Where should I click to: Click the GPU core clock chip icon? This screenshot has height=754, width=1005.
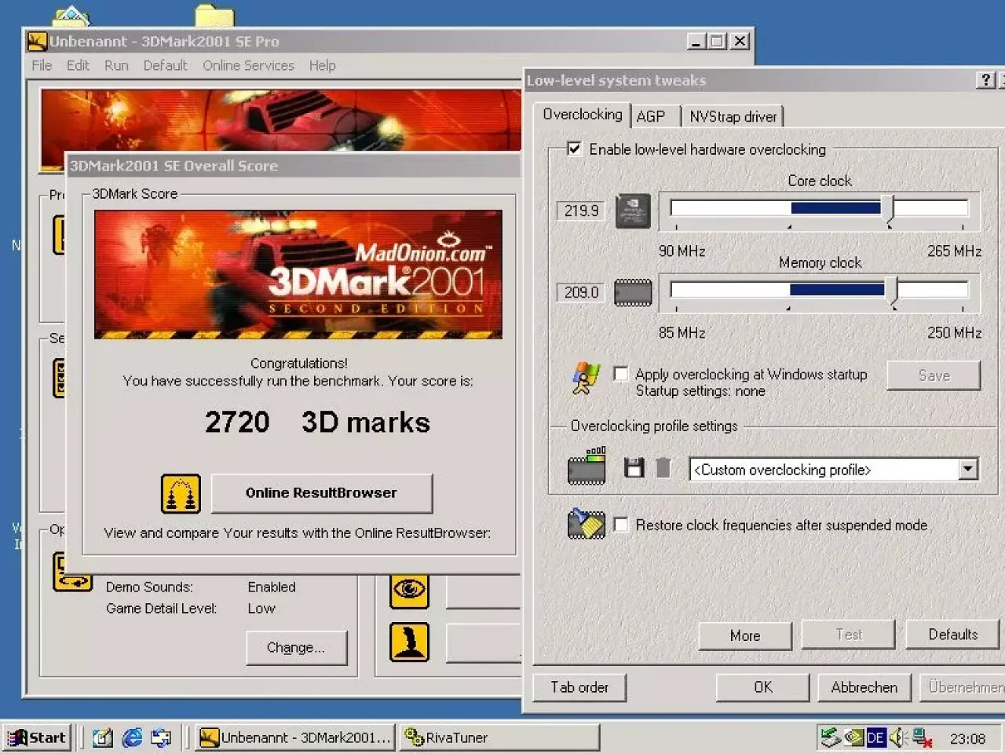point(633,210)
